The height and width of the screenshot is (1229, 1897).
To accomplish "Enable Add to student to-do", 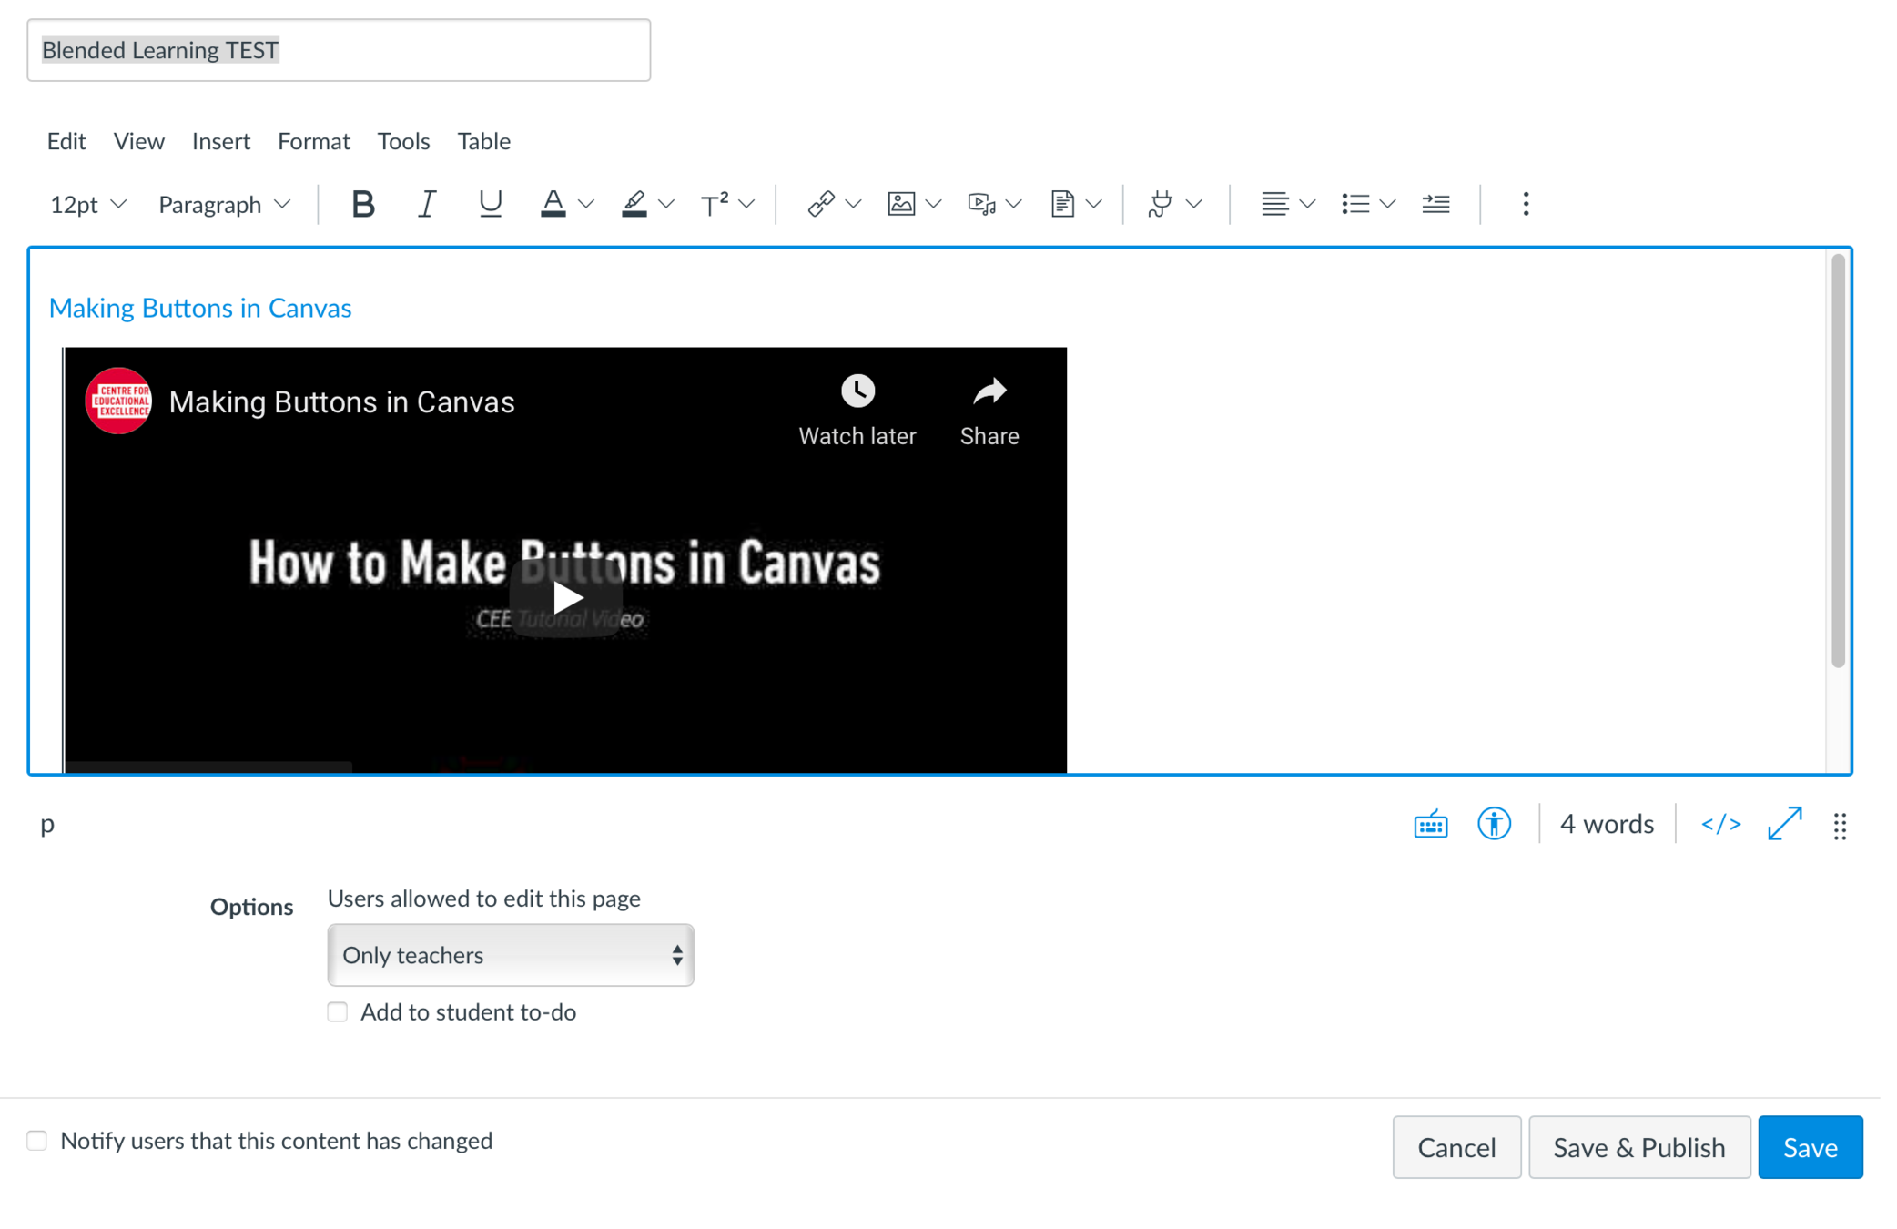I will [338, 1012].
